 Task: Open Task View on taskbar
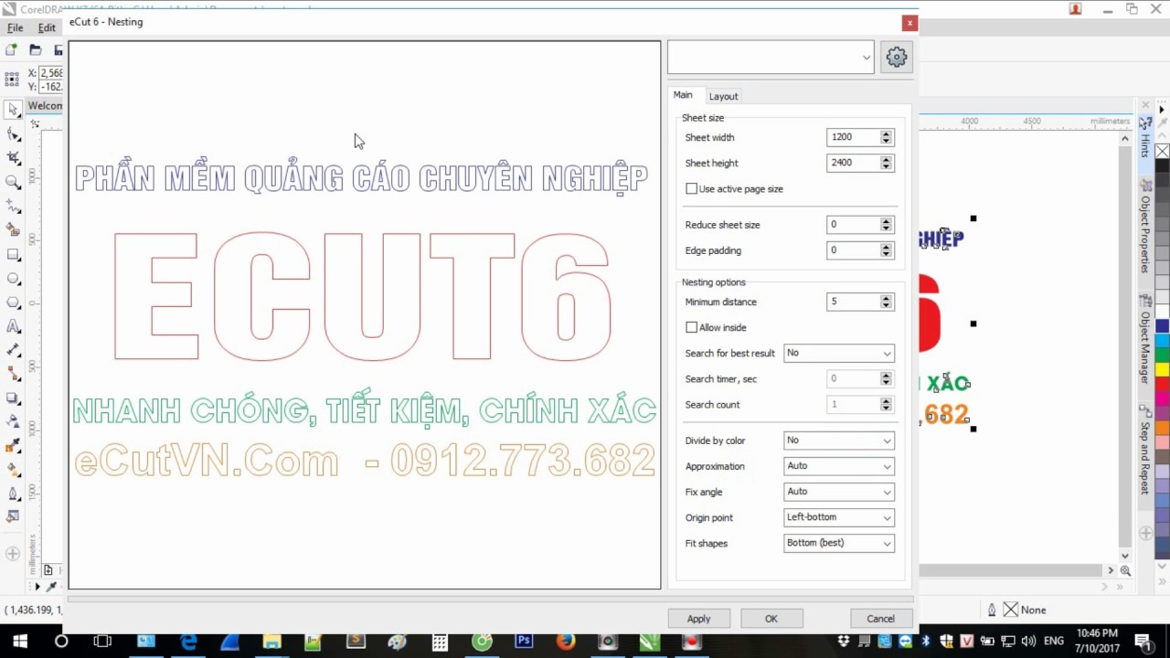point(102,642)
